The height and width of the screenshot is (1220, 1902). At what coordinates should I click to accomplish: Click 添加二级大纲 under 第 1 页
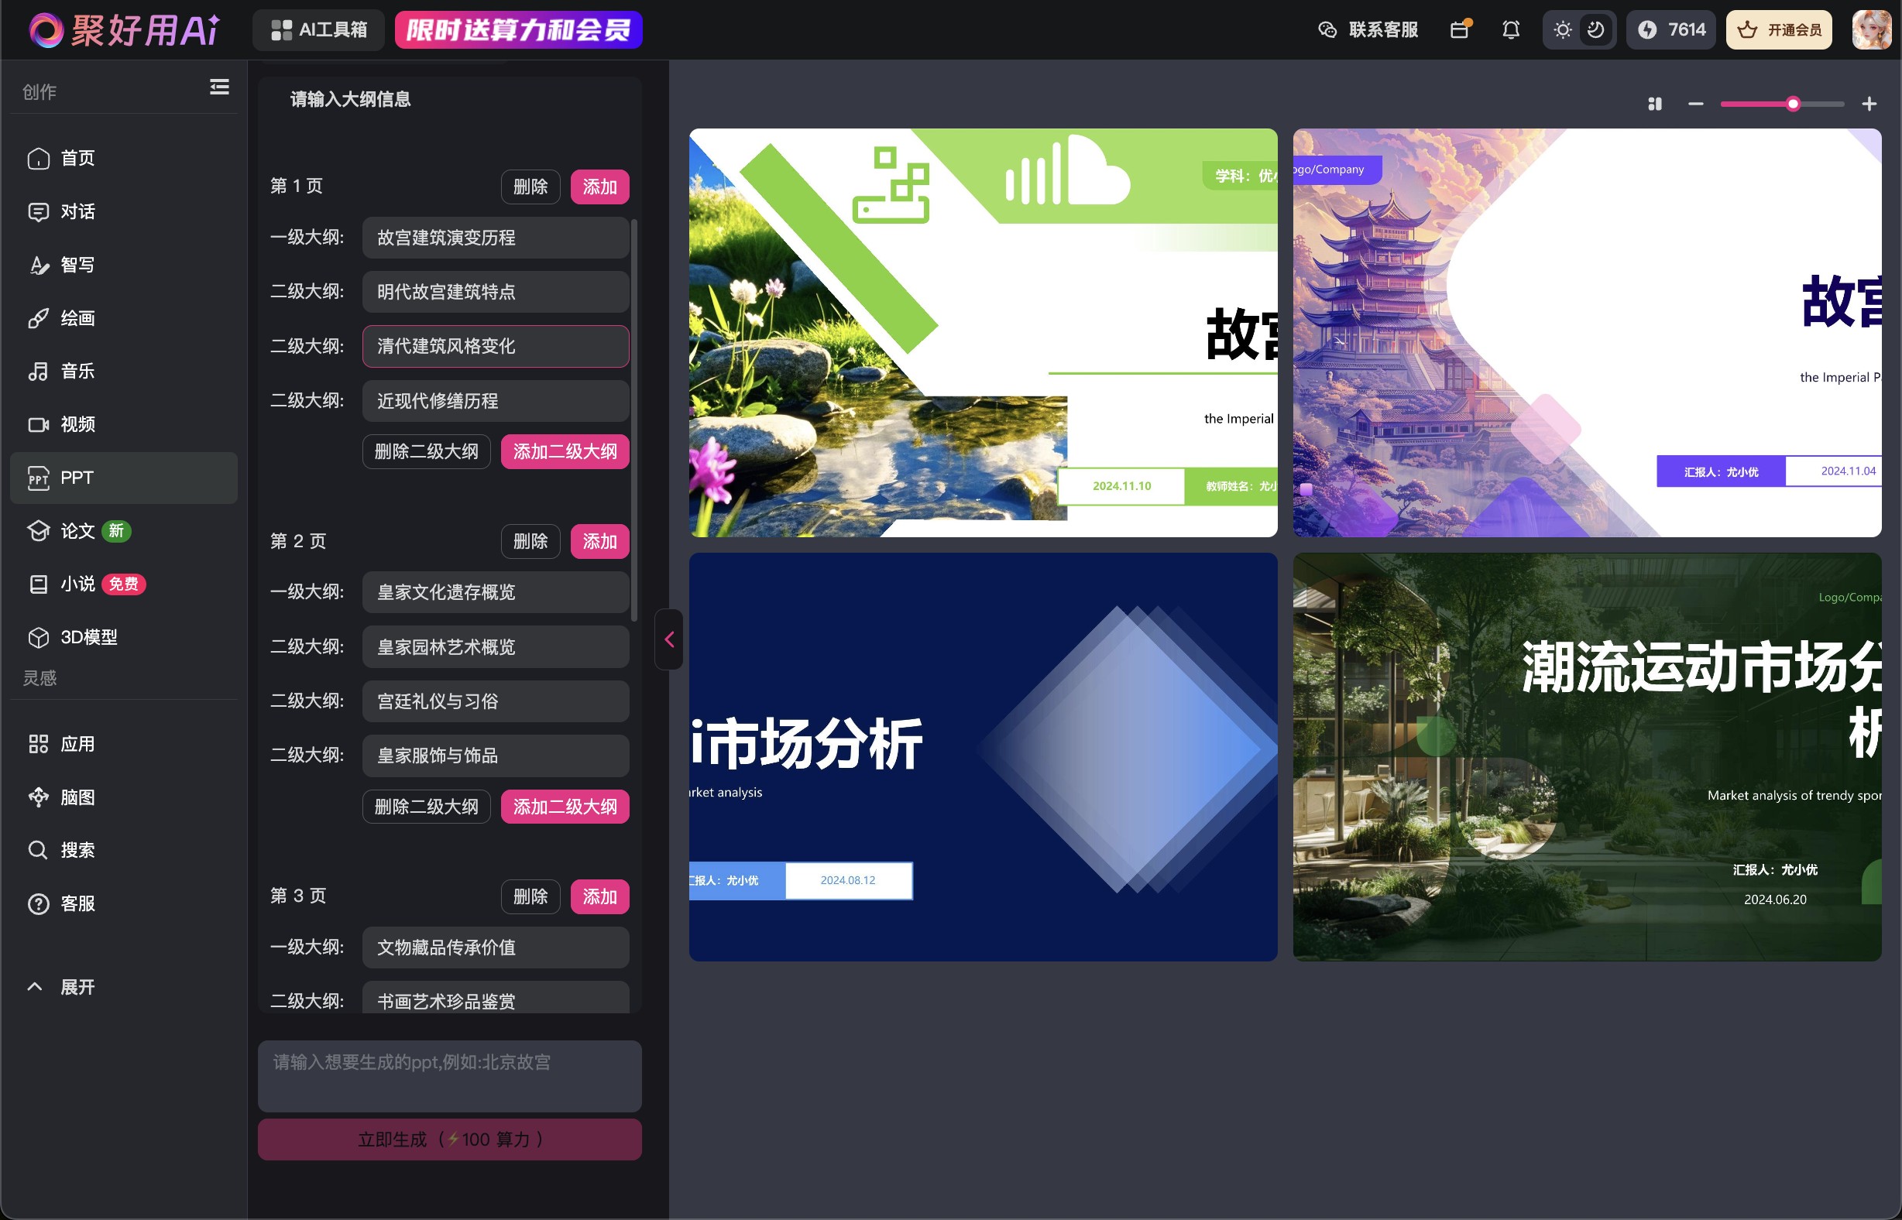click(565, 451)
